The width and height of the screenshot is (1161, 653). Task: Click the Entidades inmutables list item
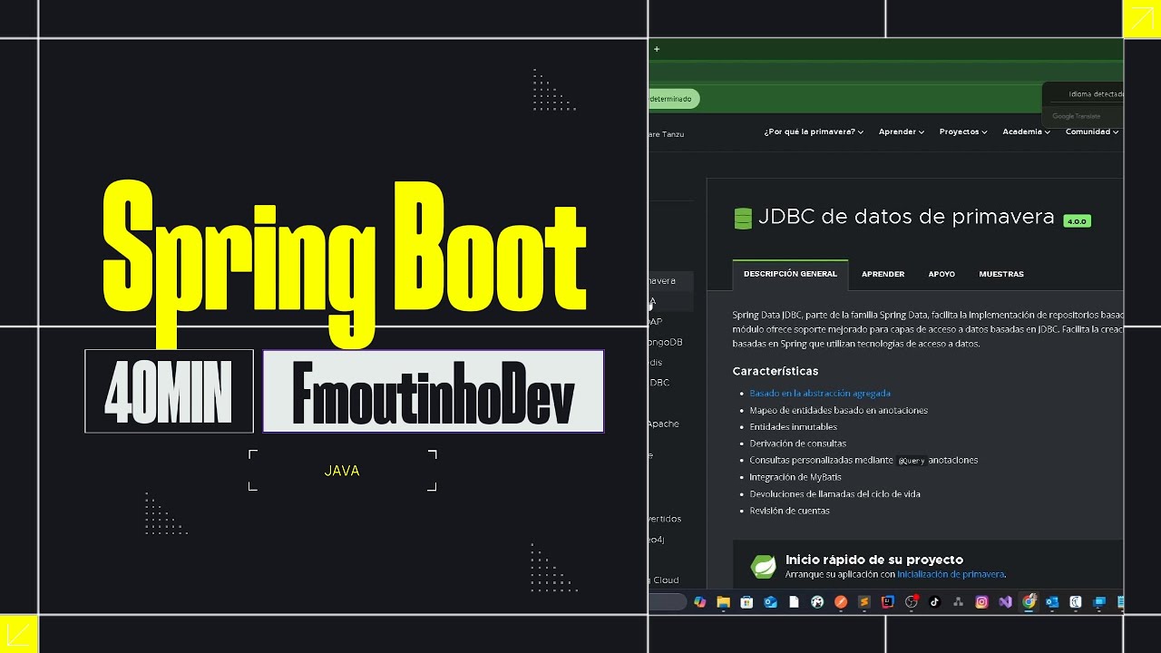point(793,427)
